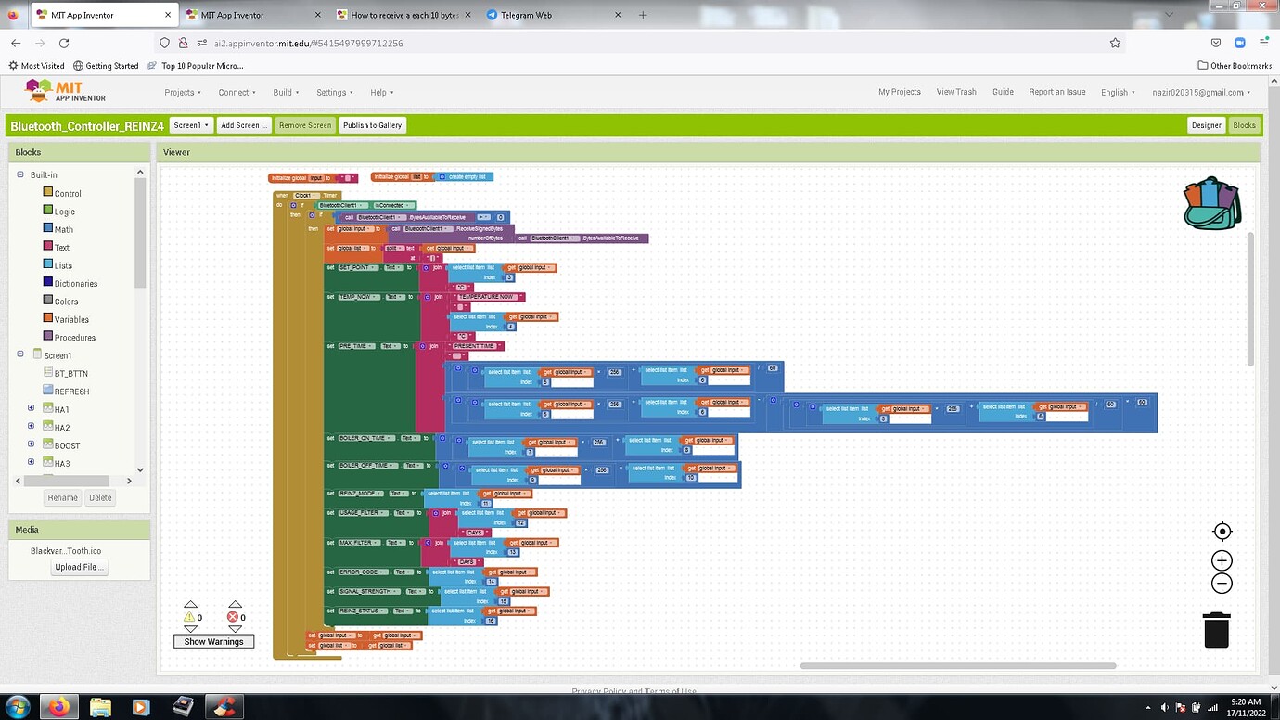Zoom out with the minus icon
The width and height of the screenshot is (1280, 720).
pos(1222,584)
